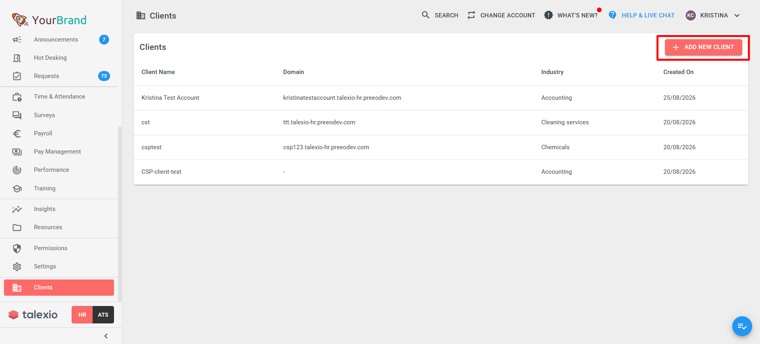The height and width of the screenshot is (344, 760).
Task: Click the Hot Desking door icon
Action: (17, 58)
